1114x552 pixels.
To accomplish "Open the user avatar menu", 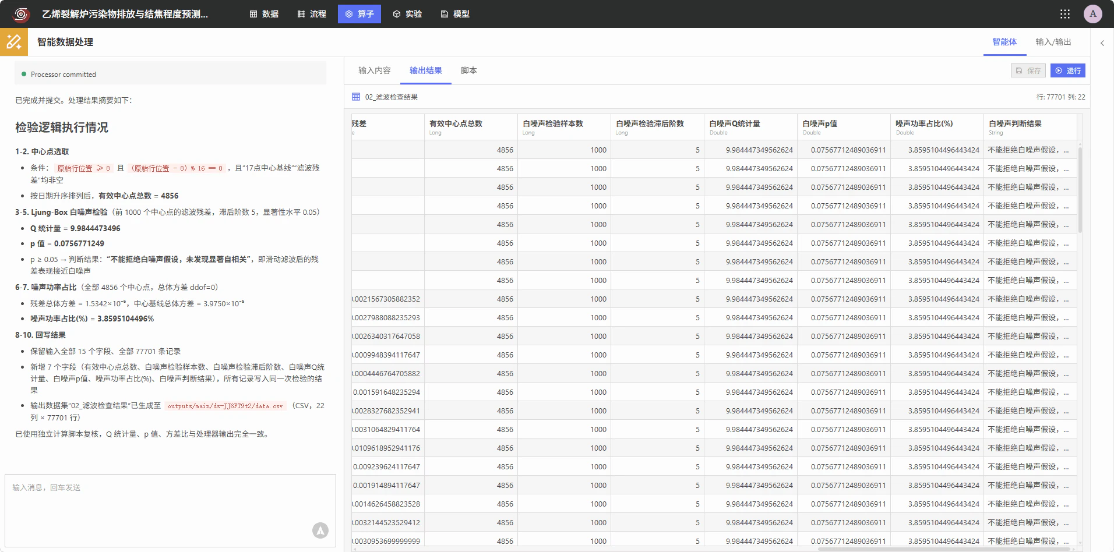I will coord(1093,14).
